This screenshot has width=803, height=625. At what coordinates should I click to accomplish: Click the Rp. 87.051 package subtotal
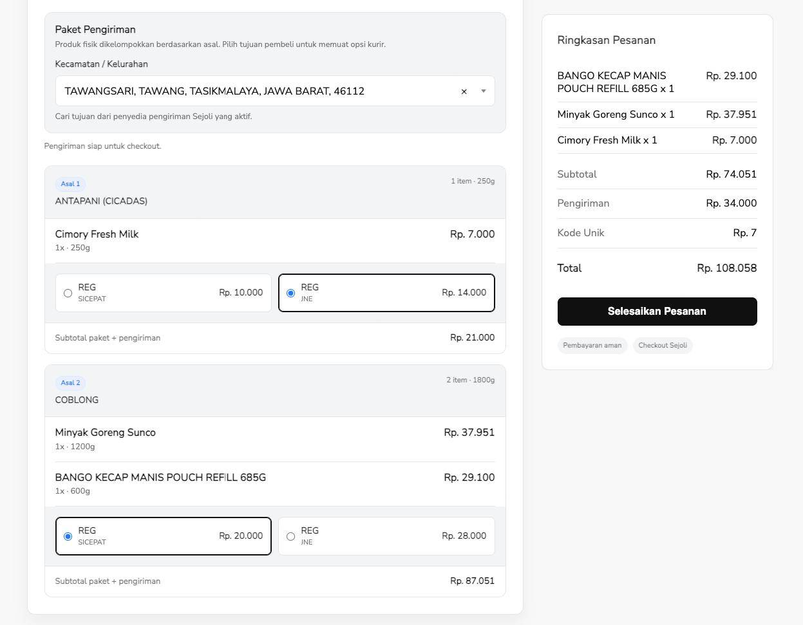pos(472,581)
